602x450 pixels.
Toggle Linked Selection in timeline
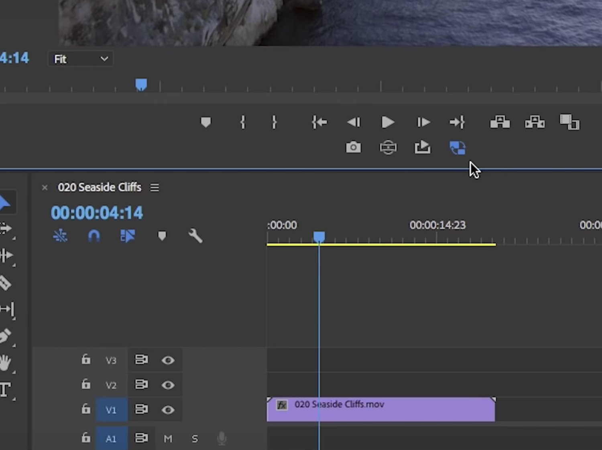pyautogui.click(x=127, y=236)
